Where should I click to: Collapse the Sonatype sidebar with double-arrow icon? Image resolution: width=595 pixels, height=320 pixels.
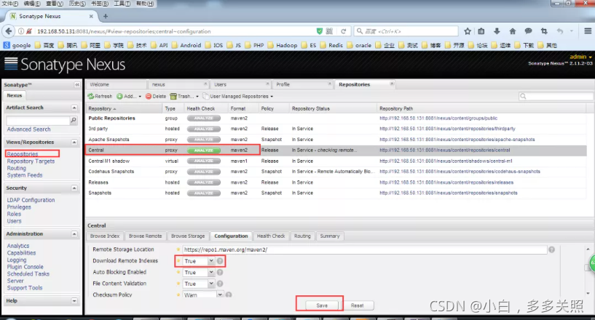[77, 84]
